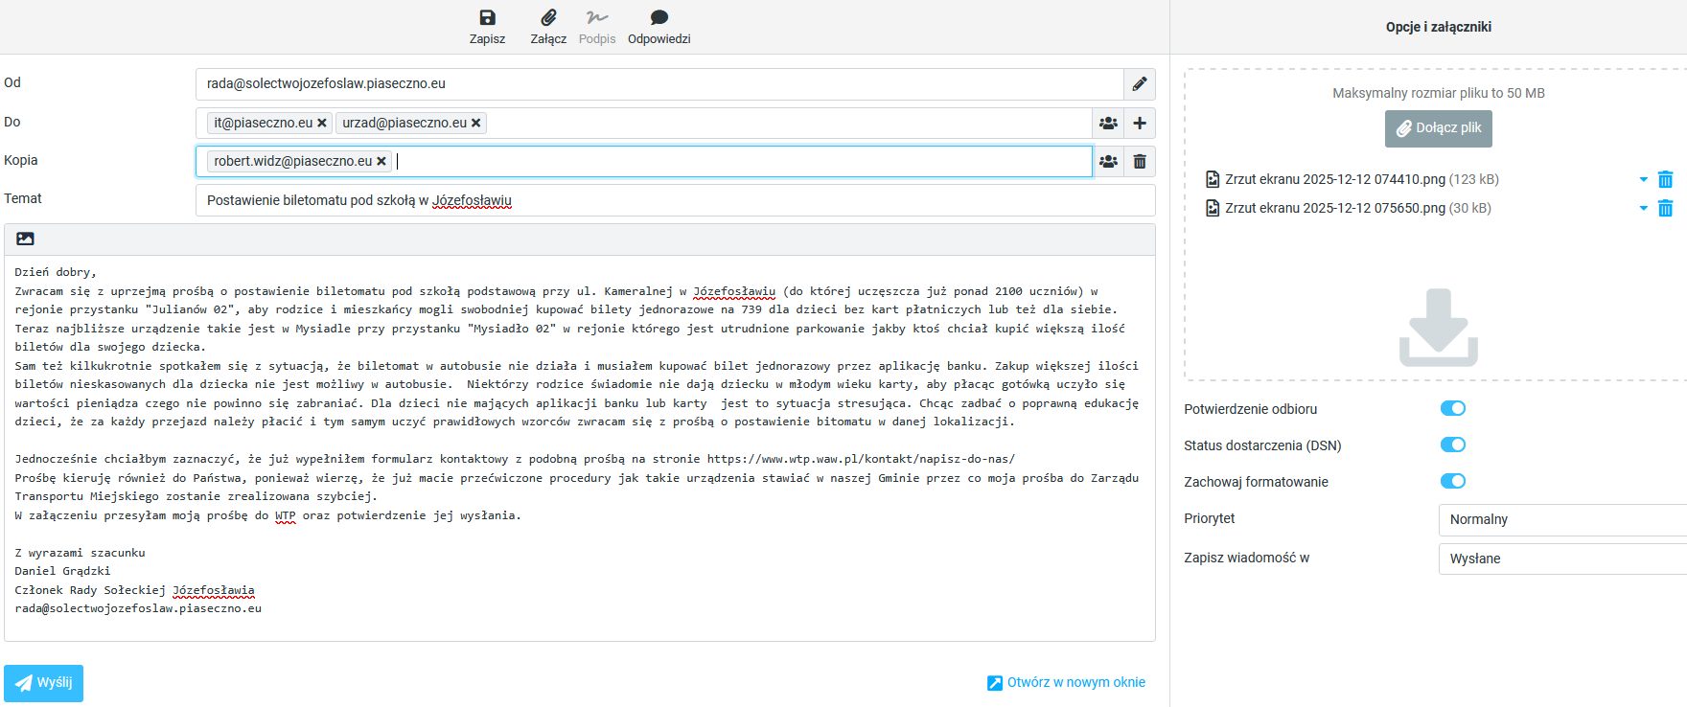
Task: Delete attachment Zrzut ekranu 074410.png
Action: point(1665,179)
